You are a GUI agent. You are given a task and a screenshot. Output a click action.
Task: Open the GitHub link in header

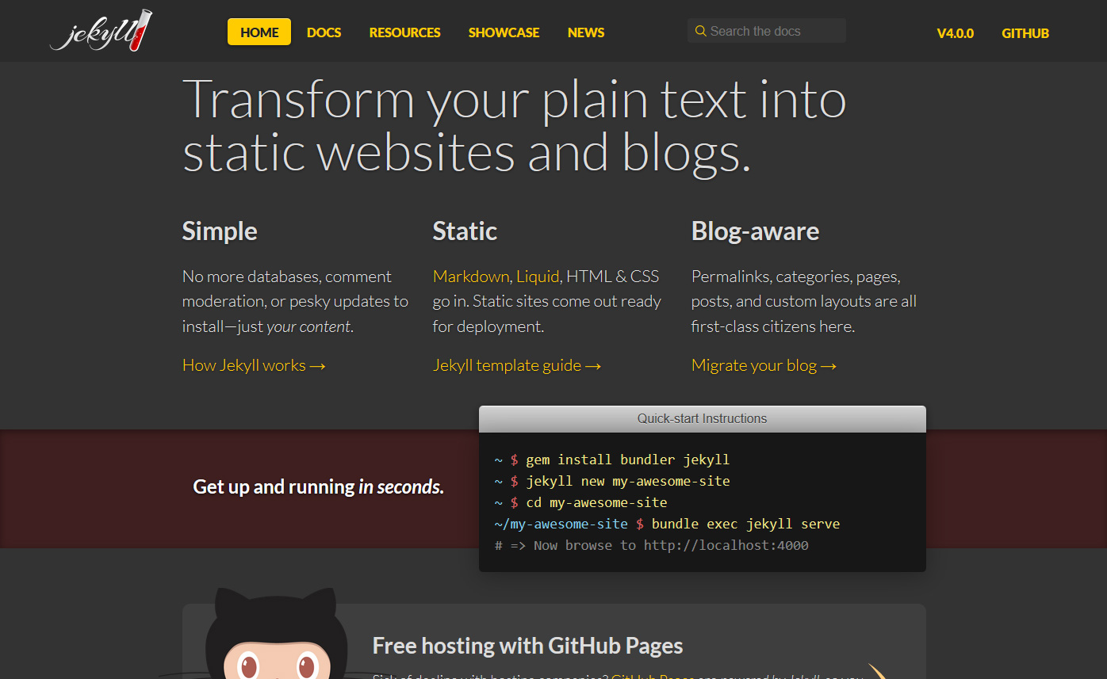[1025, 33]
